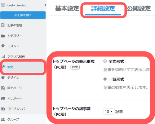Image resolution: width=155 pixels, height=124 pixels.
Task: Click the デザイン palette icon
Action: pos(3,77)
